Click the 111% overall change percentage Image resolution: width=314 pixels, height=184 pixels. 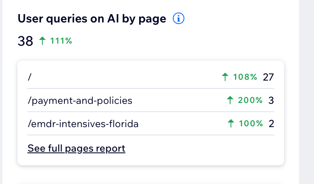(61, 41)
